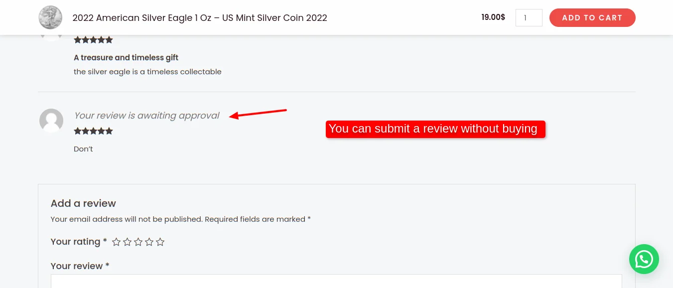The image size is (673, 288).
Task: Click the review title A treasure and timeless gift
Action: [126, 57]
